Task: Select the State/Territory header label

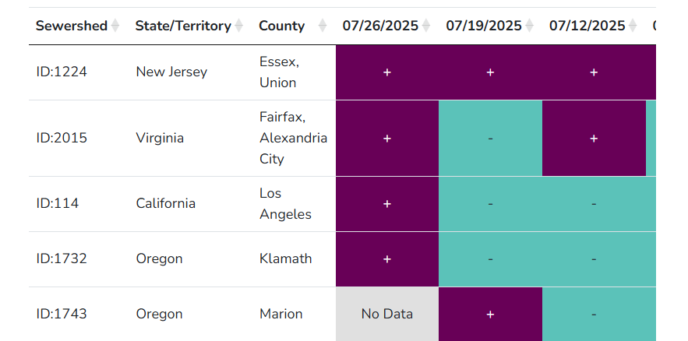Action: (183, 26)
